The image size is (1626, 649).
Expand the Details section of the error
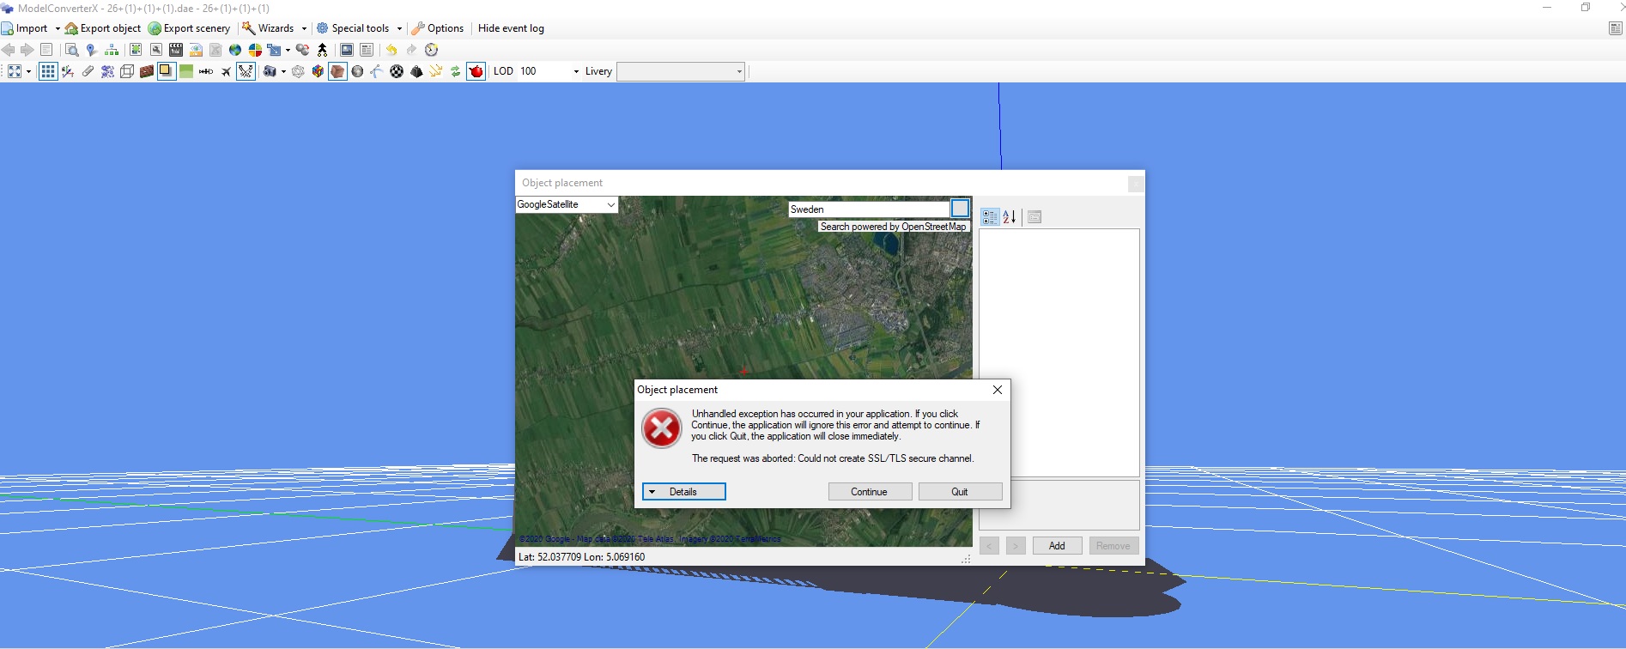click(x=683, y=492)
